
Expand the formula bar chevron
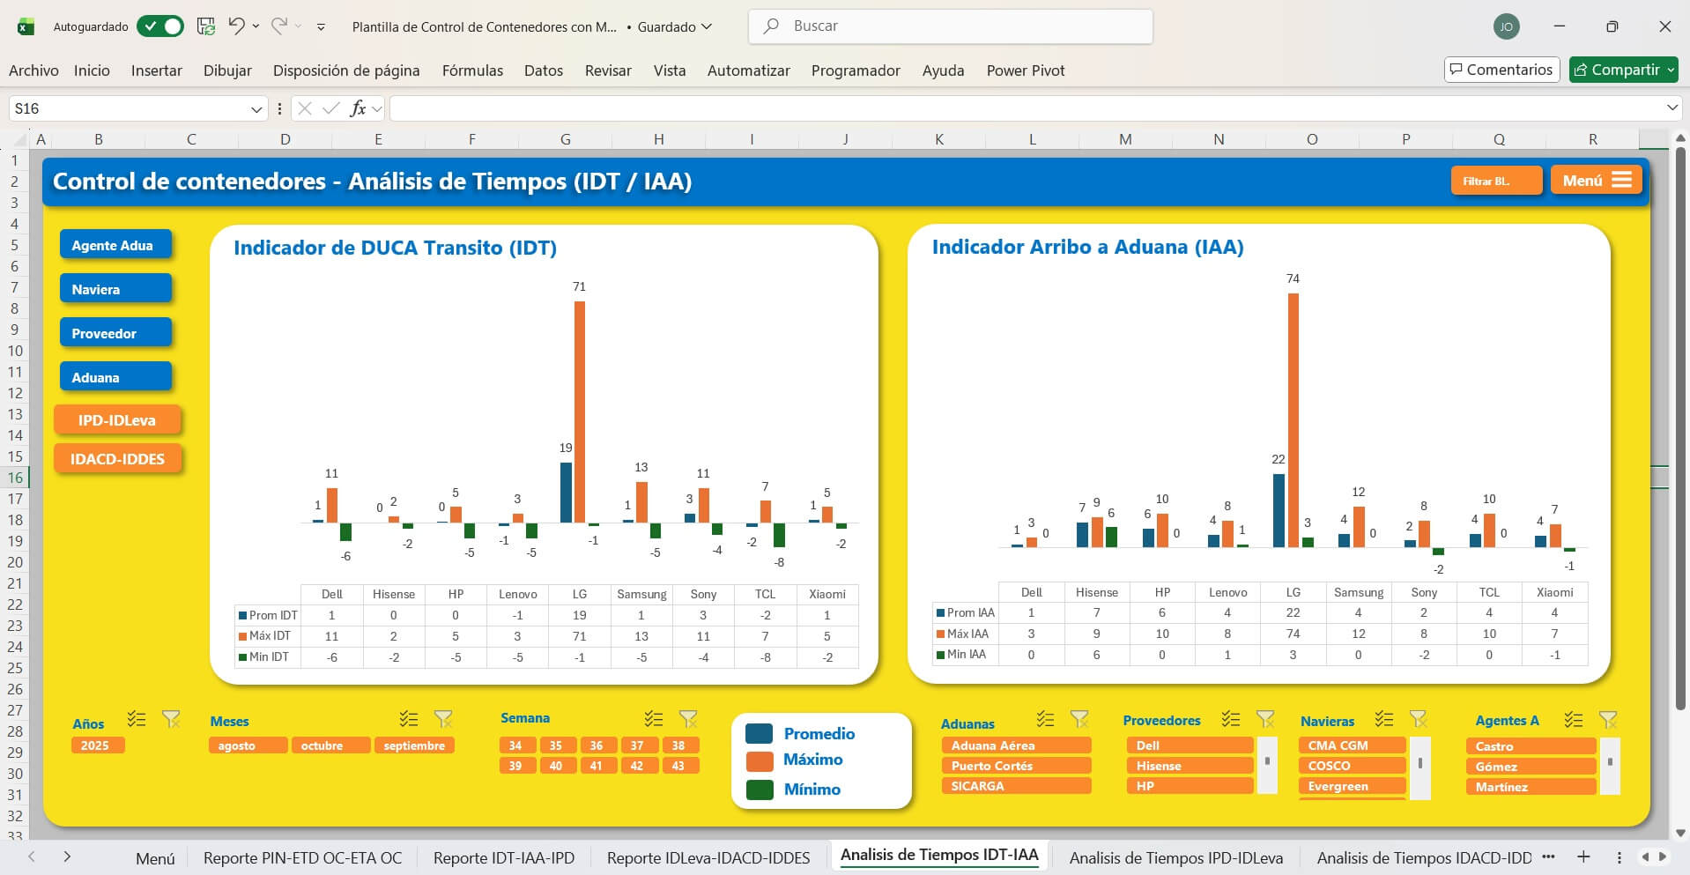click(x=1672, y=108)
